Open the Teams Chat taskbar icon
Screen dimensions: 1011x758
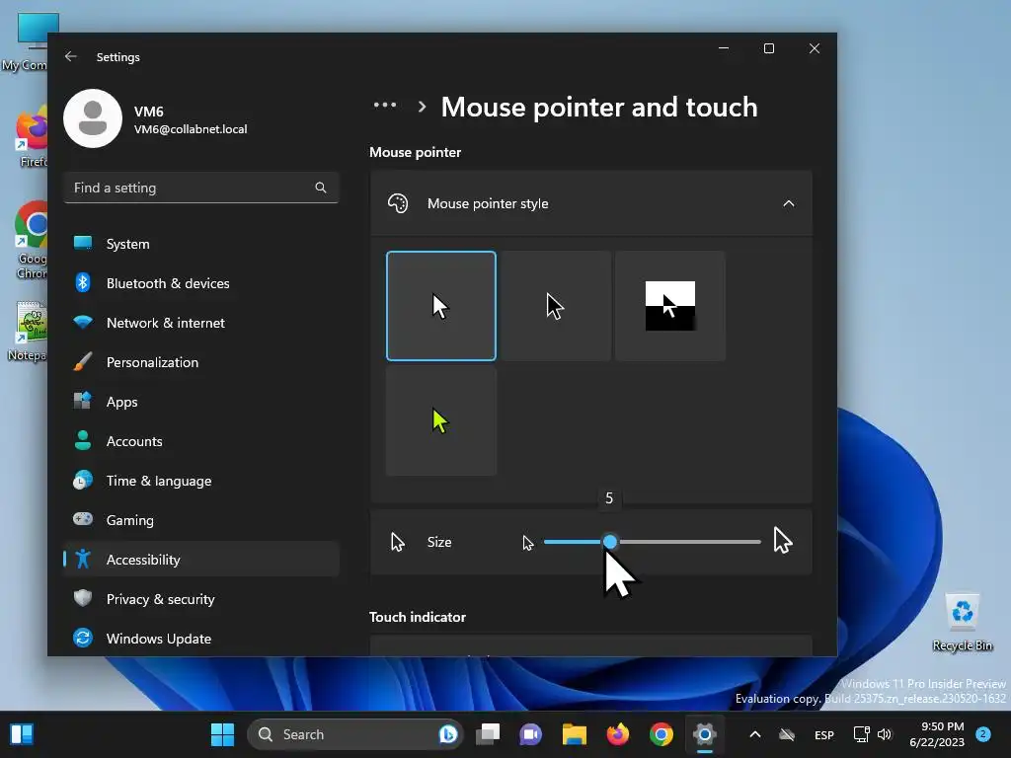pyautogui.click(x=530, y=734)
